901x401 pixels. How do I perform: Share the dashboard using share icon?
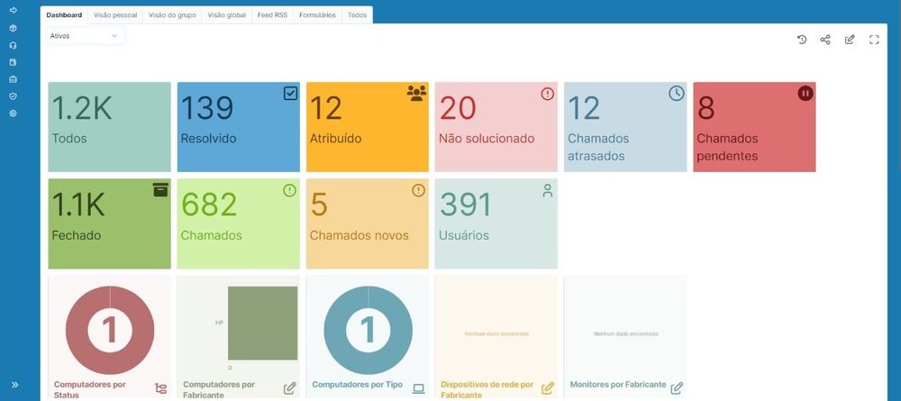(x=825, y=40)
